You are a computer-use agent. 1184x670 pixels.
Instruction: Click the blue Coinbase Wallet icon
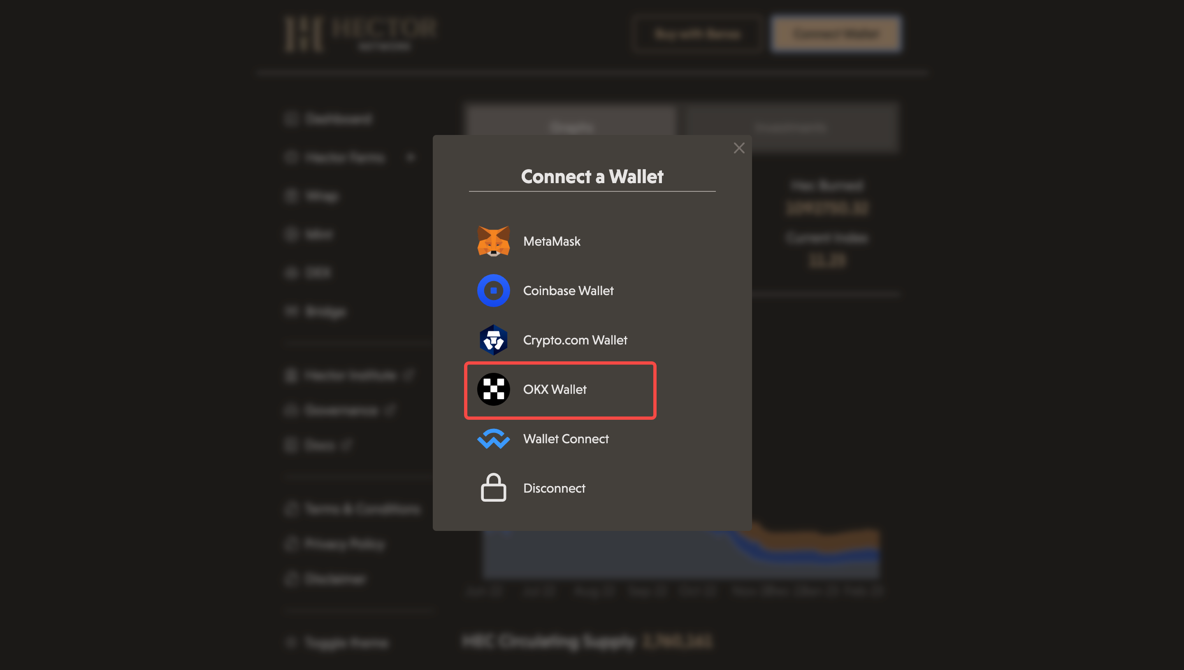[x=493, y=291]
